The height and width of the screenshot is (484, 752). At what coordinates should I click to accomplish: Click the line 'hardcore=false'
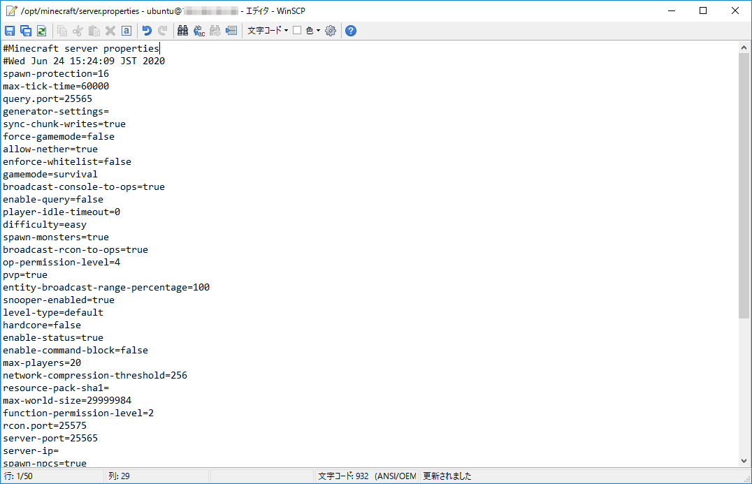[42, 325]
